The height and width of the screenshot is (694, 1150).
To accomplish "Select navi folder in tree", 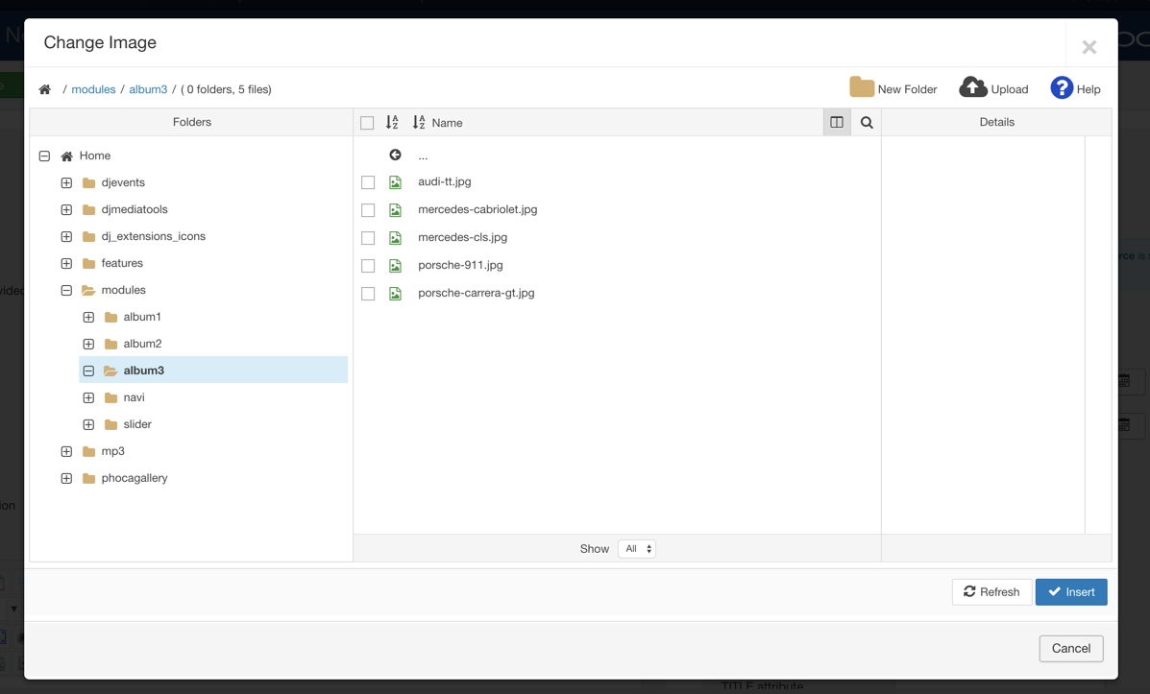I will coord(135,398).
